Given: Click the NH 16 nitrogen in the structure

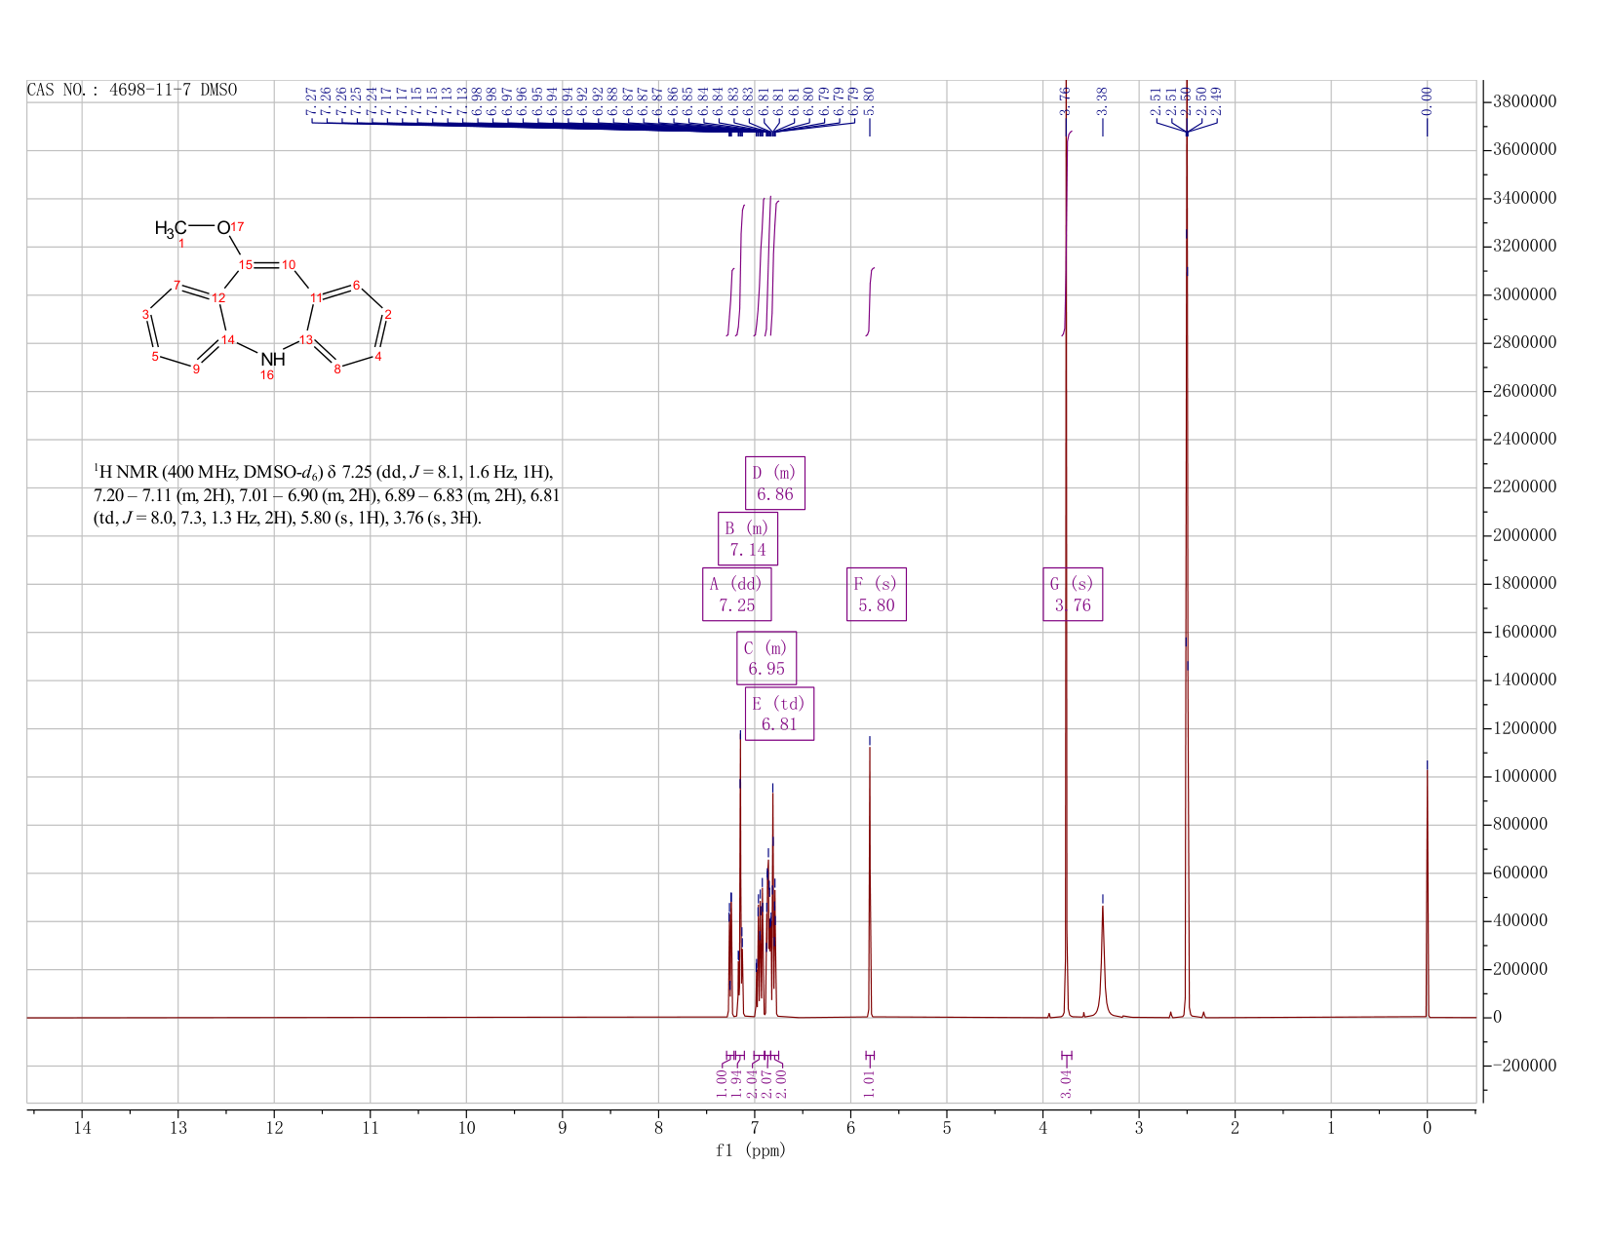Looking at the screenshot, I should (x=272, y=360).
